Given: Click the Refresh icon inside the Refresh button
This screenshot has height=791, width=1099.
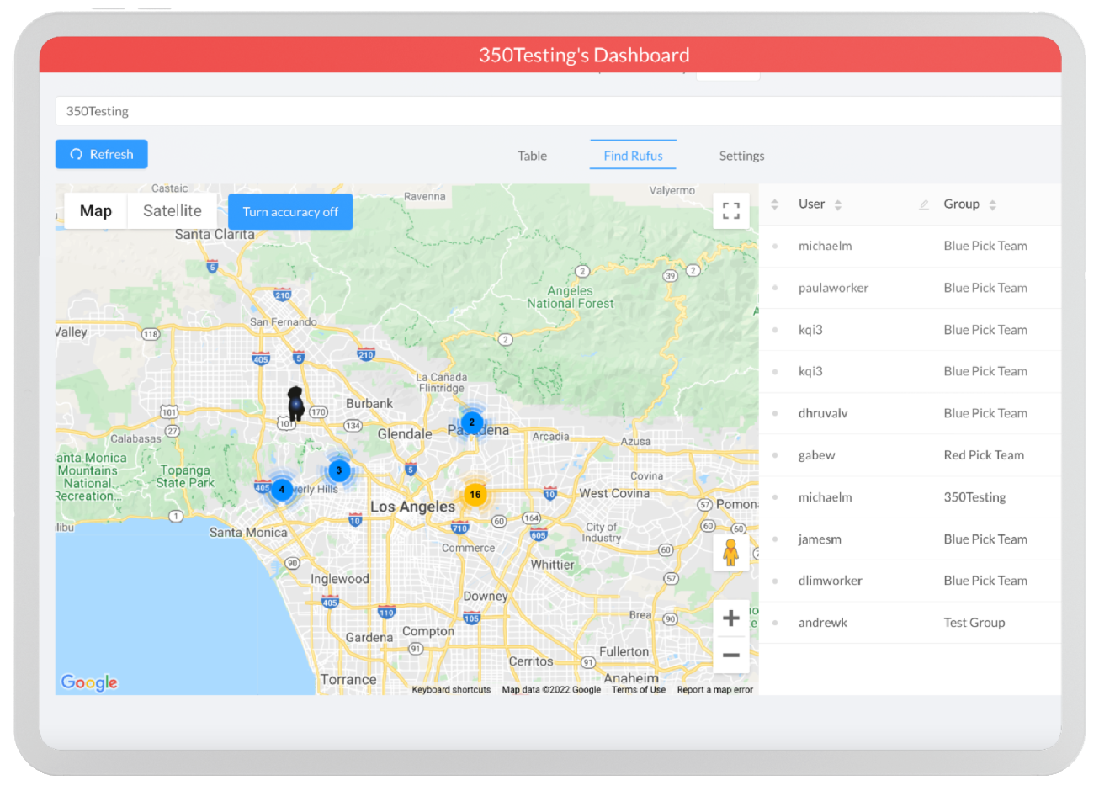Looking at the screenshot, I should coord(77,154).
